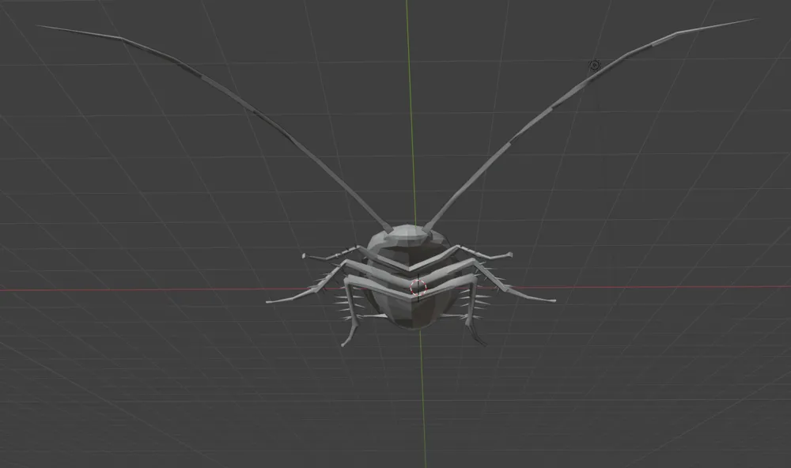The height and width of the screenshot is (468, 791).
Task: Click the right antenna base at the head
Action: pos(429,228)
